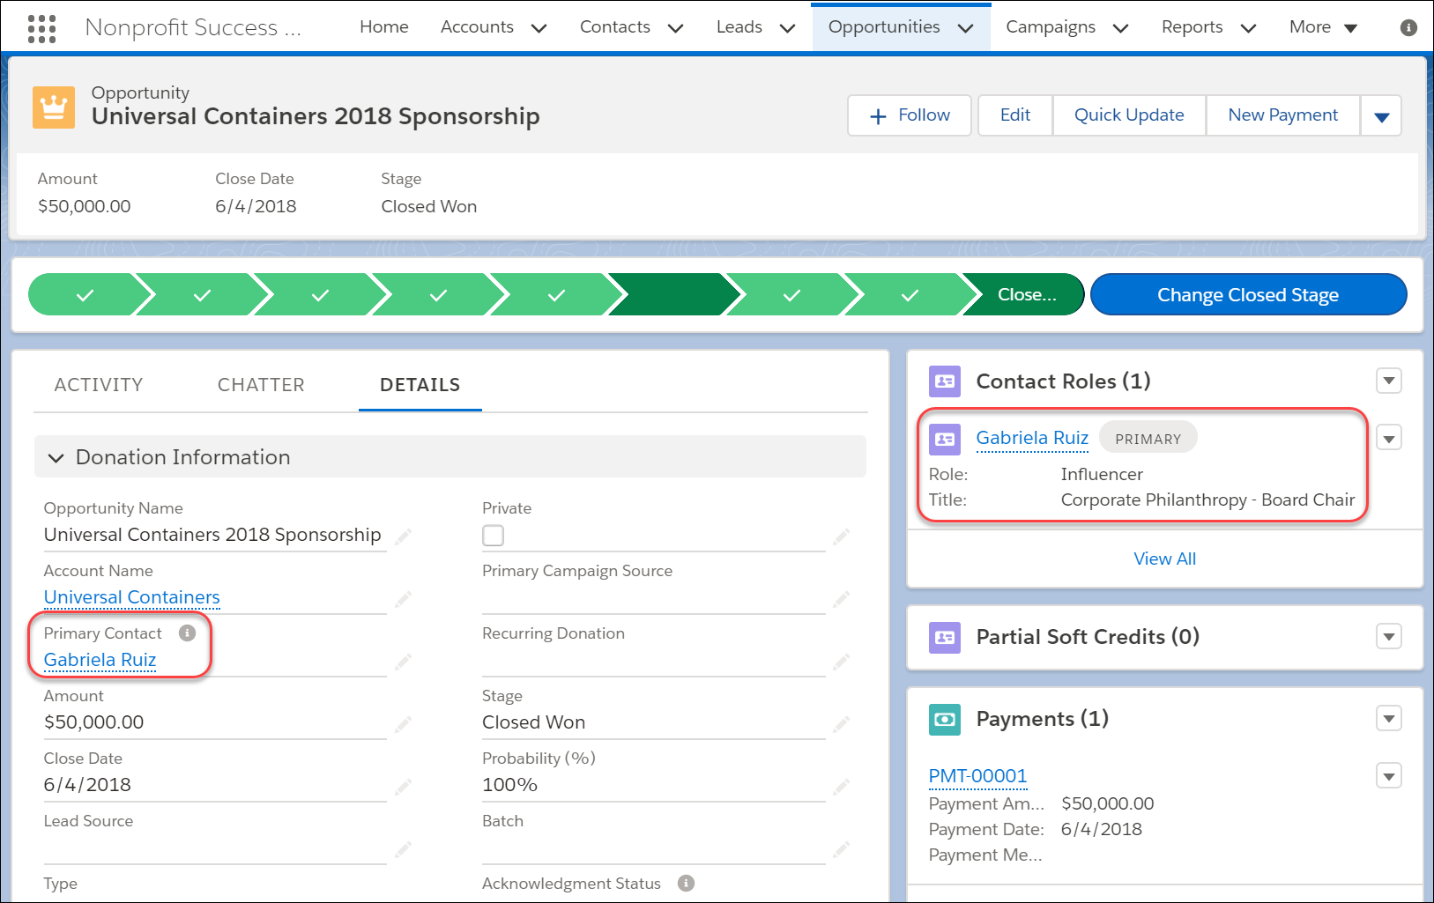Expand the More navigation menu
1434x903 pixels.
1324,27
